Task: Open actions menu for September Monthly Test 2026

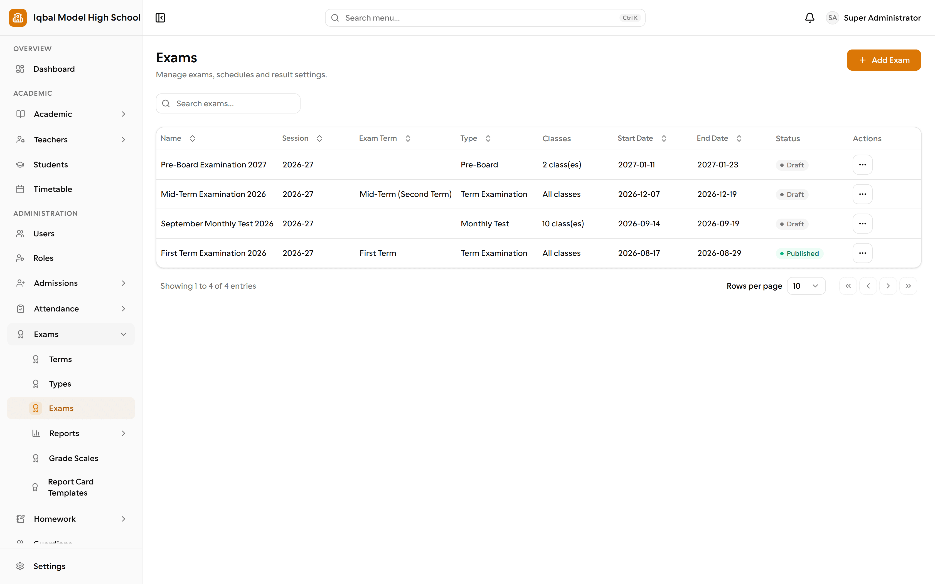Action: point(862,224)
